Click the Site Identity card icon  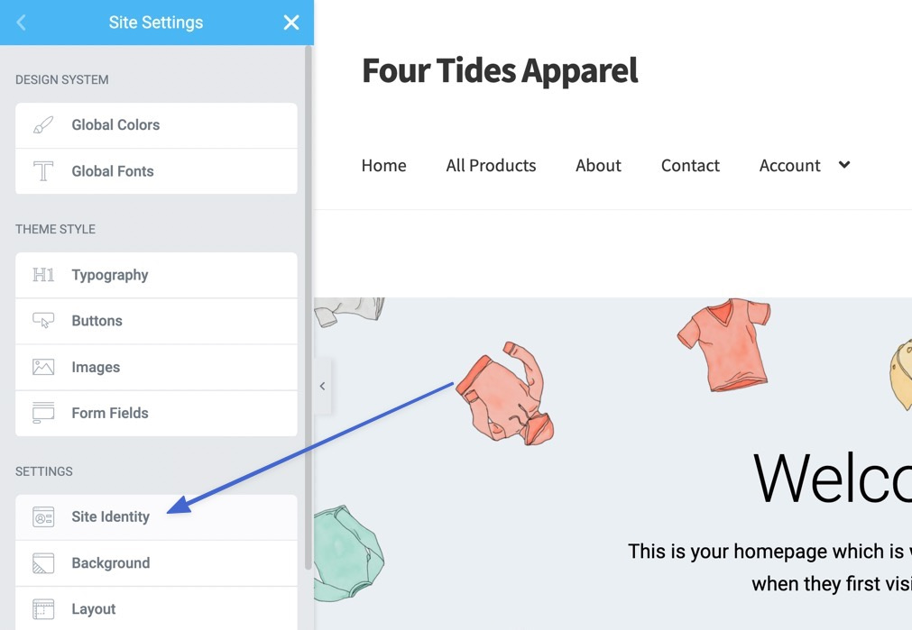pyautogui.click(x=43, y=516)
